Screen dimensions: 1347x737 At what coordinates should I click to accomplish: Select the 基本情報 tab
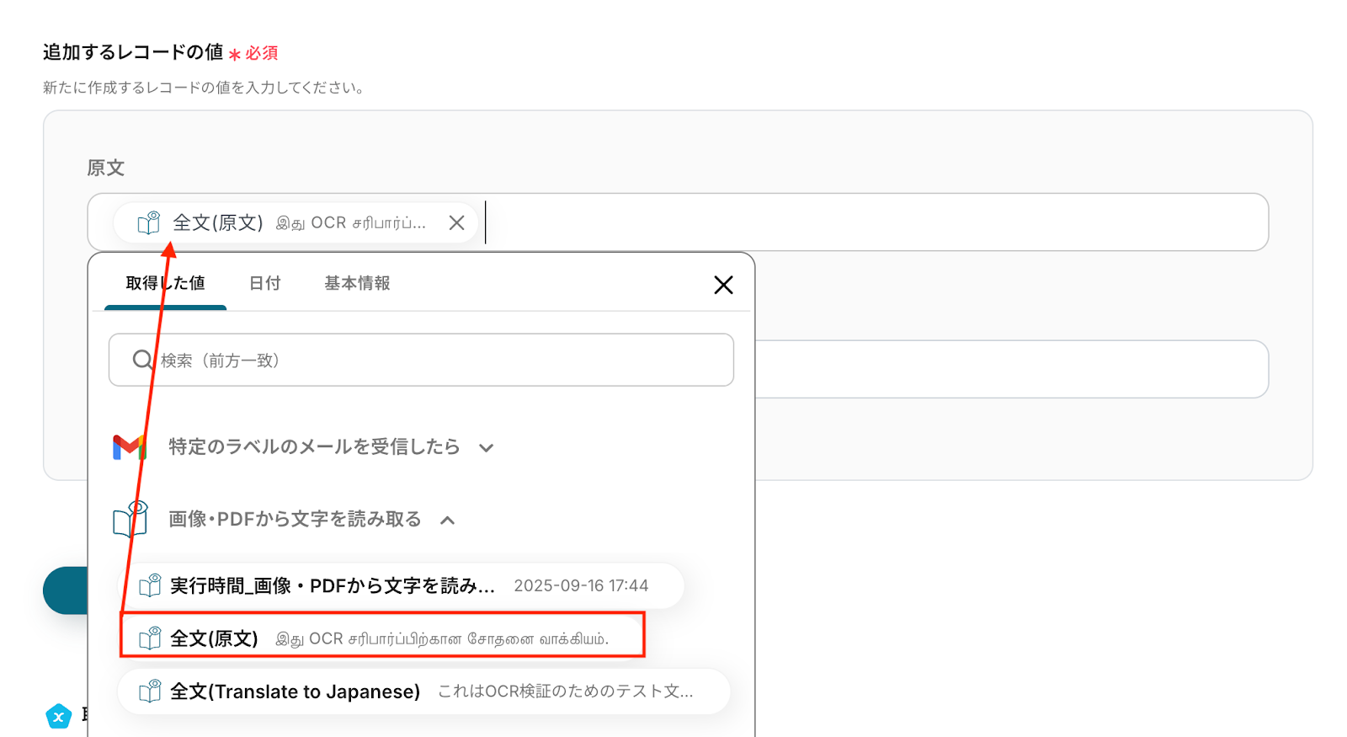pyautogui.click(x=357, y=284)
